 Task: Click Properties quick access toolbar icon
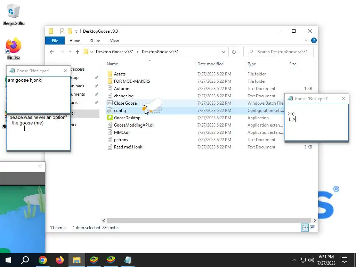pos(62,31)
